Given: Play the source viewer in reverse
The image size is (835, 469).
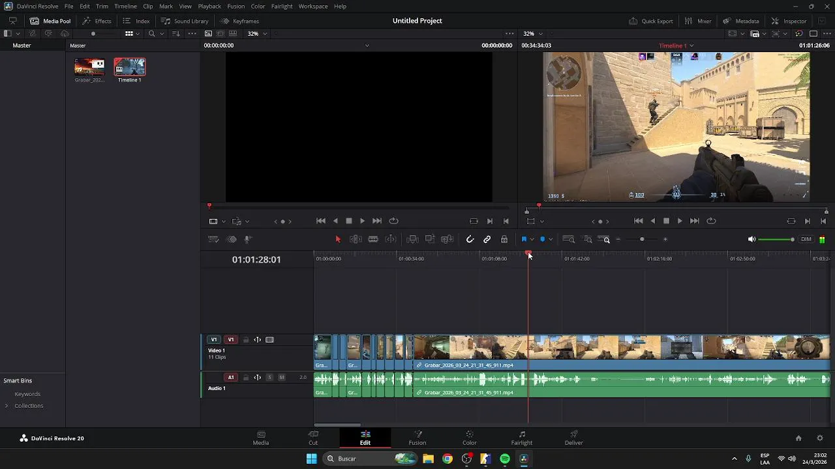Looking at the screenshot, I should click(x=336, y=221).
